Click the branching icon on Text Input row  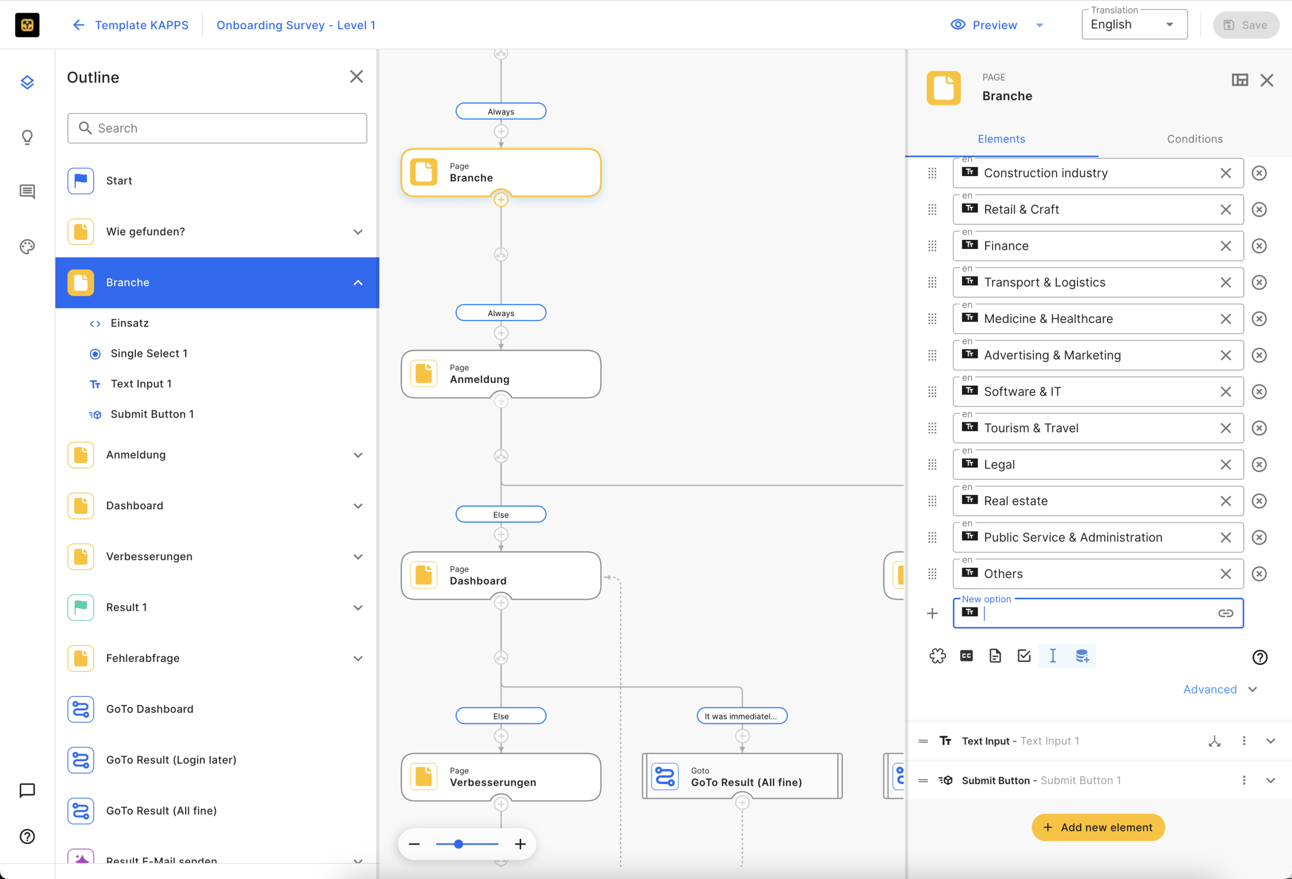click(x=1214, y=741)
